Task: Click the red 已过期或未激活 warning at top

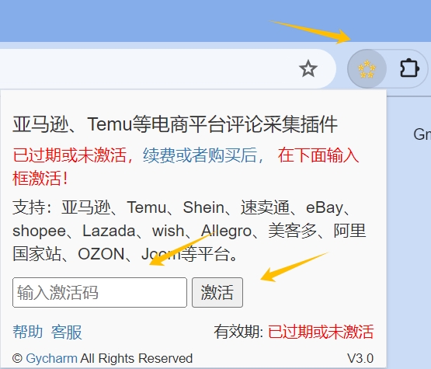Action: pos(70,155)
